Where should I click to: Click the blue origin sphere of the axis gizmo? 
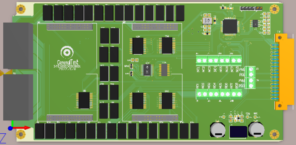10,128
